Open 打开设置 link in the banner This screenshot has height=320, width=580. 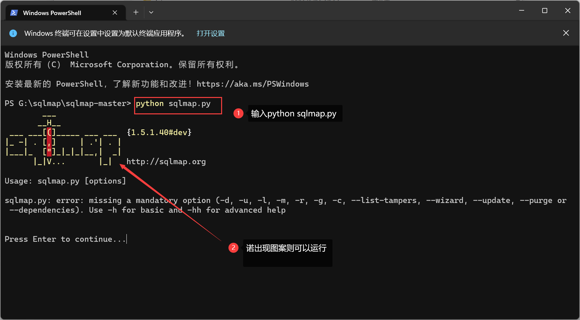pyautogui.click(x=210, y=33)
